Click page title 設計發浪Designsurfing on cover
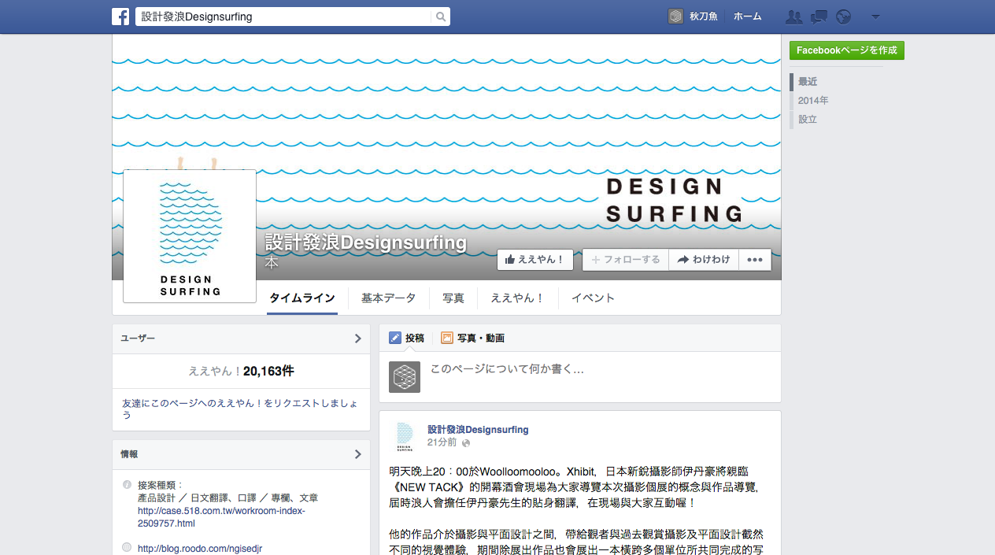 [x=366, y=242]
